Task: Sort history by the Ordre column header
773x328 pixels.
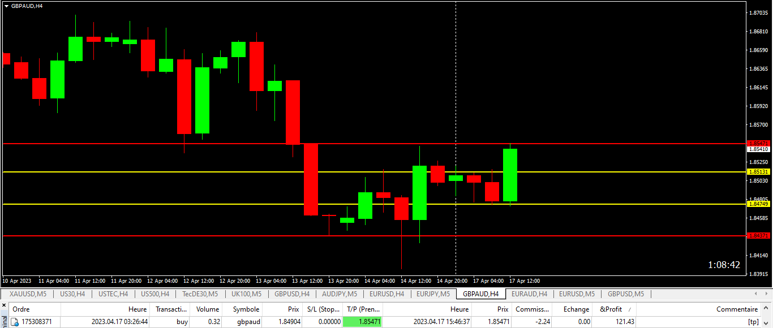Action: [x=35, y=309]
